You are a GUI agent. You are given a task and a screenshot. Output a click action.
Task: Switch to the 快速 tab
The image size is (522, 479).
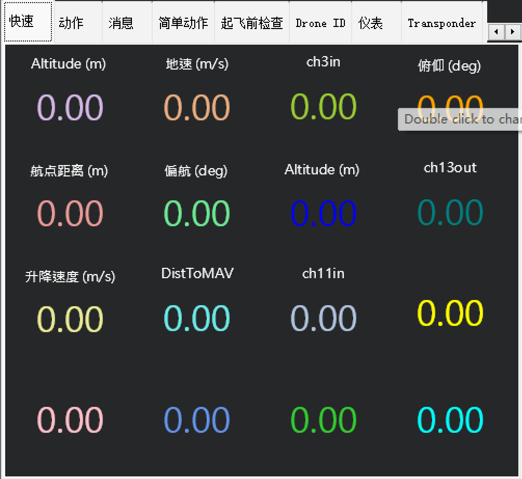(28, 22)
